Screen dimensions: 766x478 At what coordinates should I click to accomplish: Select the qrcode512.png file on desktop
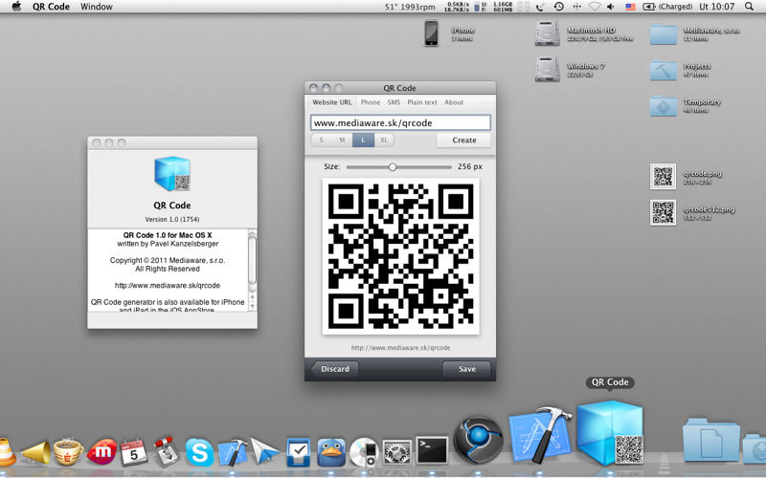point(663,212)
